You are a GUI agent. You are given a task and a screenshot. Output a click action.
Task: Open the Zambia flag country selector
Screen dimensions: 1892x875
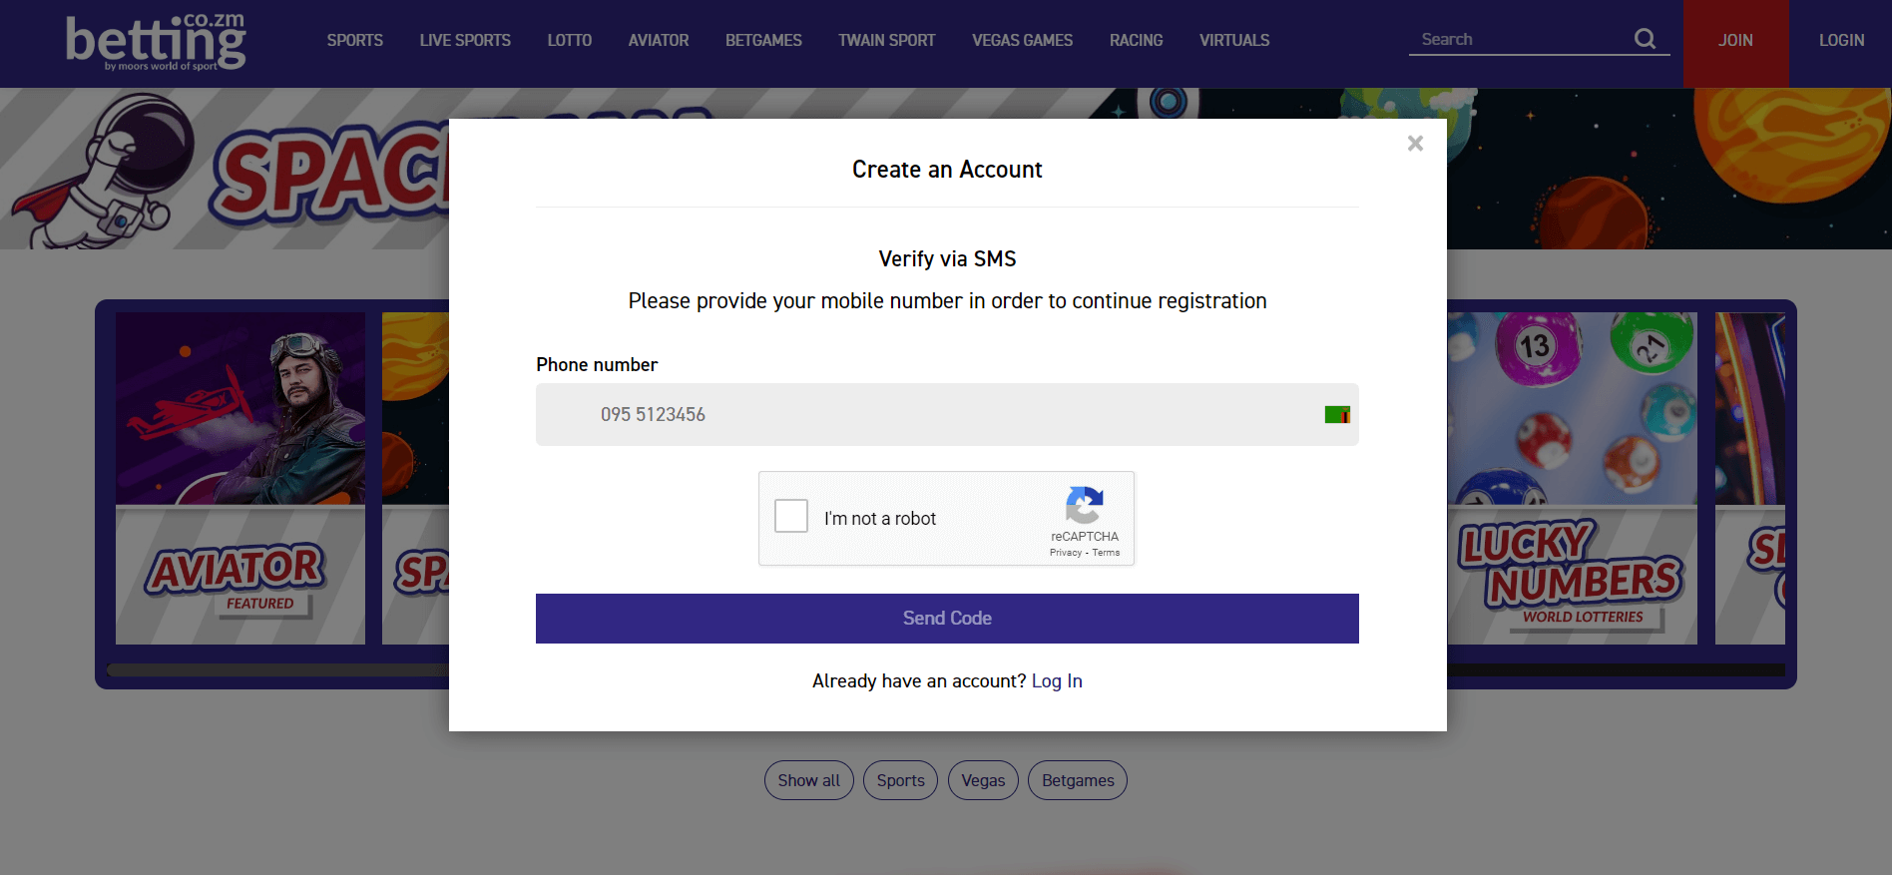click(x=1337, y=415)
